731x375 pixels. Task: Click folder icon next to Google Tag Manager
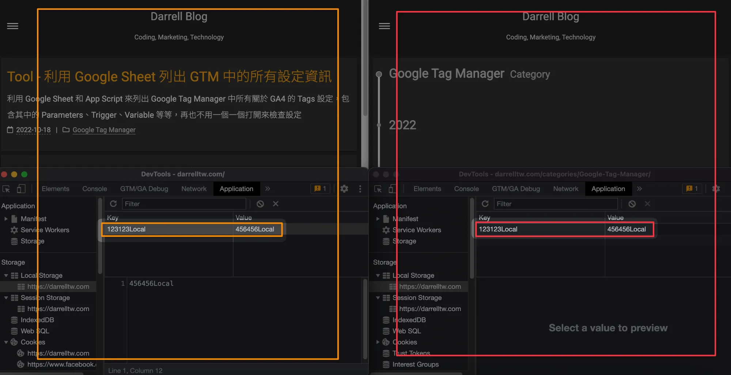(66, 130)
